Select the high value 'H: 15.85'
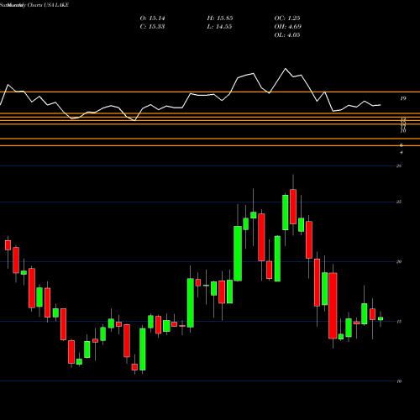The image size is (420, 420). point(220,18)
